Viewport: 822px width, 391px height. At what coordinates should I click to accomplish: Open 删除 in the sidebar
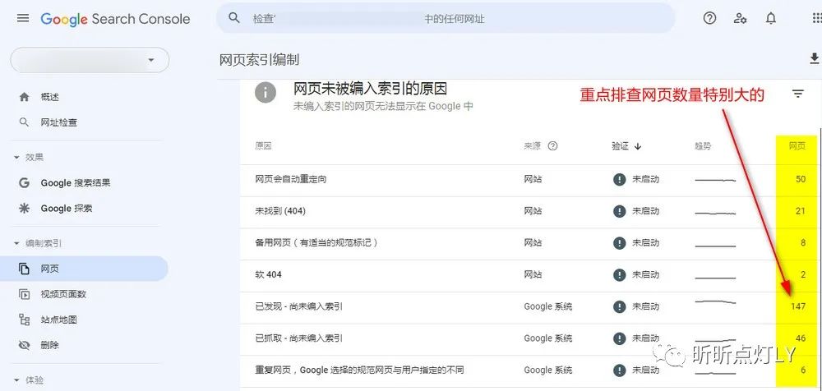[x=50, y=345]
